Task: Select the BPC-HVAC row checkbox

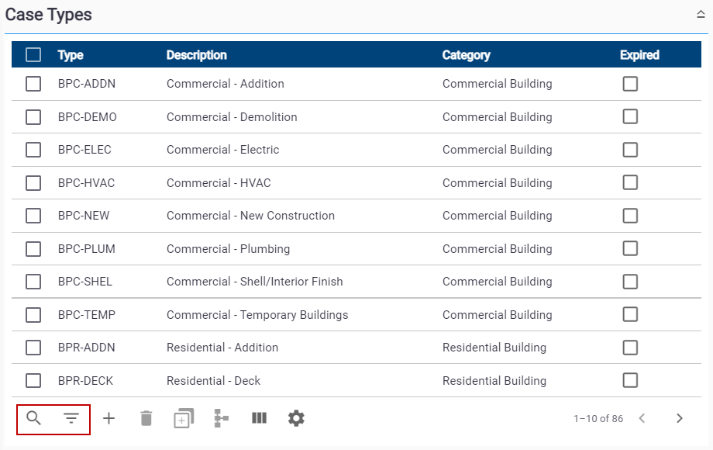Action: [x=33, y=183]
